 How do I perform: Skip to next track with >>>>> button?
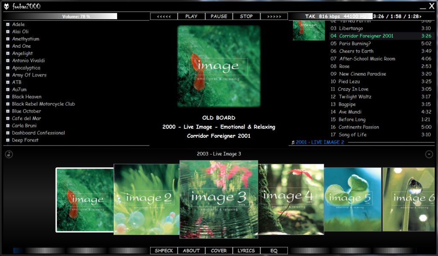tap(274, 17)
